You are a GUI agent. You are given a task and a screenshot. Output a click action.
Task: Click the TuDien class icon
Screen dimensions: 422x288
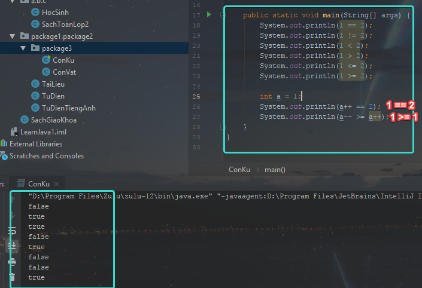(x=35, y=96)
